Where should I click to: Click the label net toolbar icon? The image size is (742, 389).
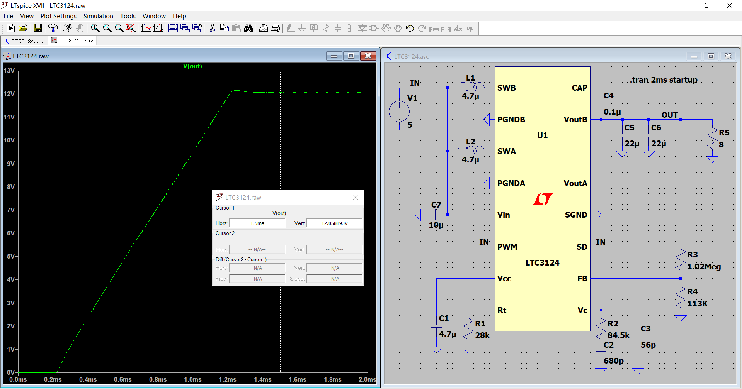314,28
